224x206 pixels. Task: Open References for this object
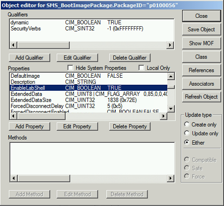202,70
